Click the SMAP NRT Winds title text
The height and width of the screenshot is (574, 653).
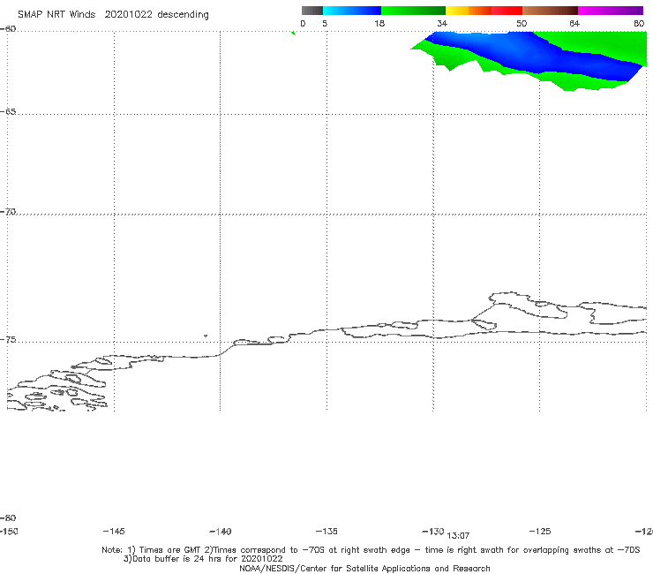pos(56,14)
